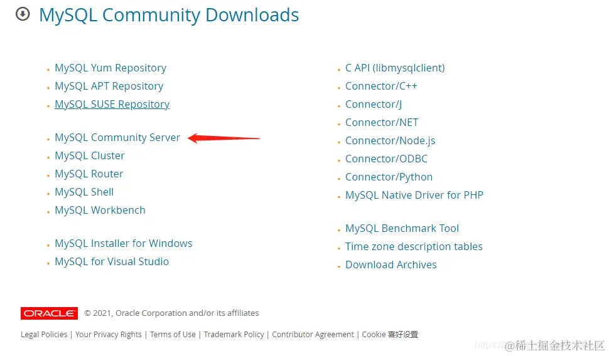Open Contributor Agreement footer link

[x=313, y=334]
